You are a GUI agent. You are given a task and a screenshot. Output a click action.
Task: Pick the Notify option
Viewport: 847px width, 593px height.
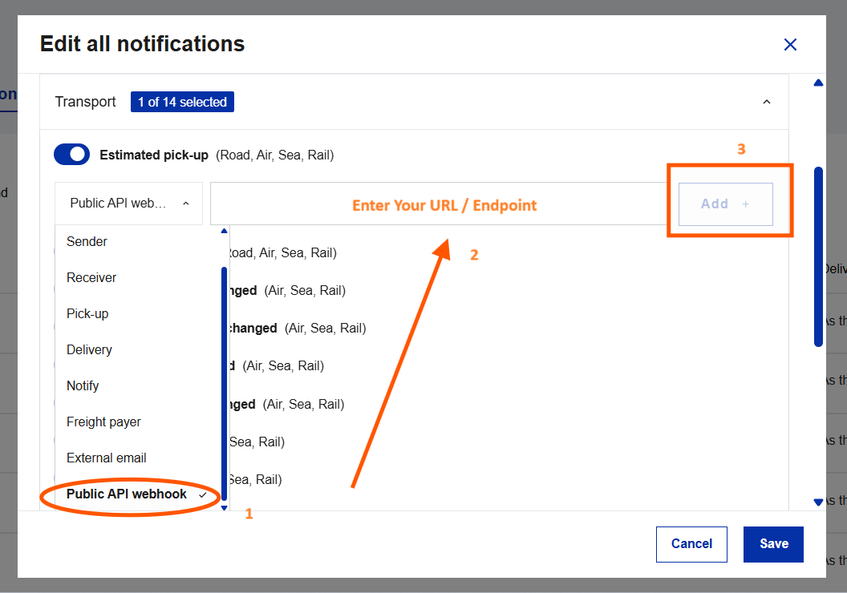click(x=83, y=385)
